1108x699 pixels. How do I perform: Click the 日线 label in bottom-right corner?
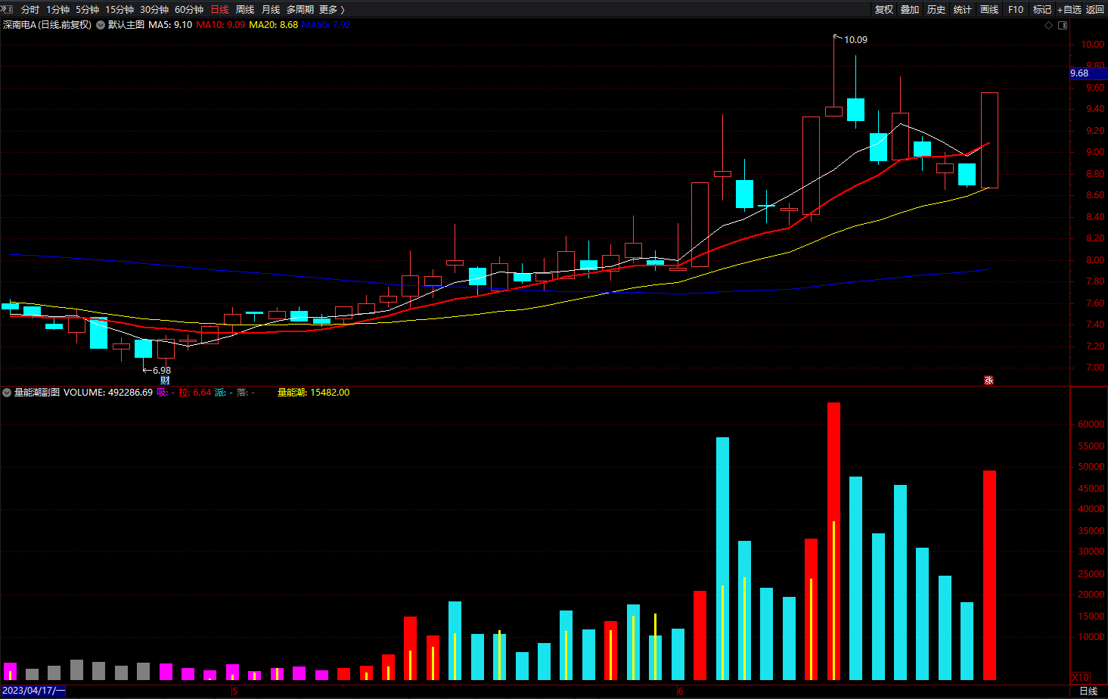(1088, 691)
